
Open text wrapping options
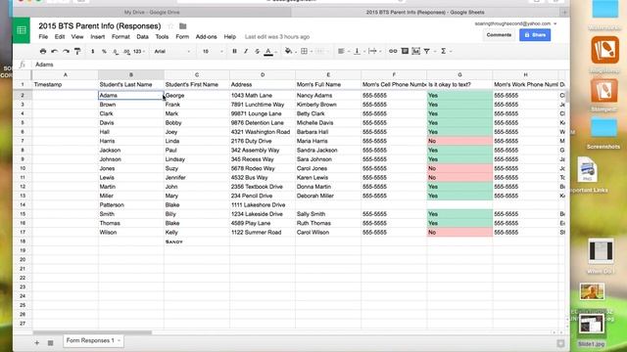(372, 51)
